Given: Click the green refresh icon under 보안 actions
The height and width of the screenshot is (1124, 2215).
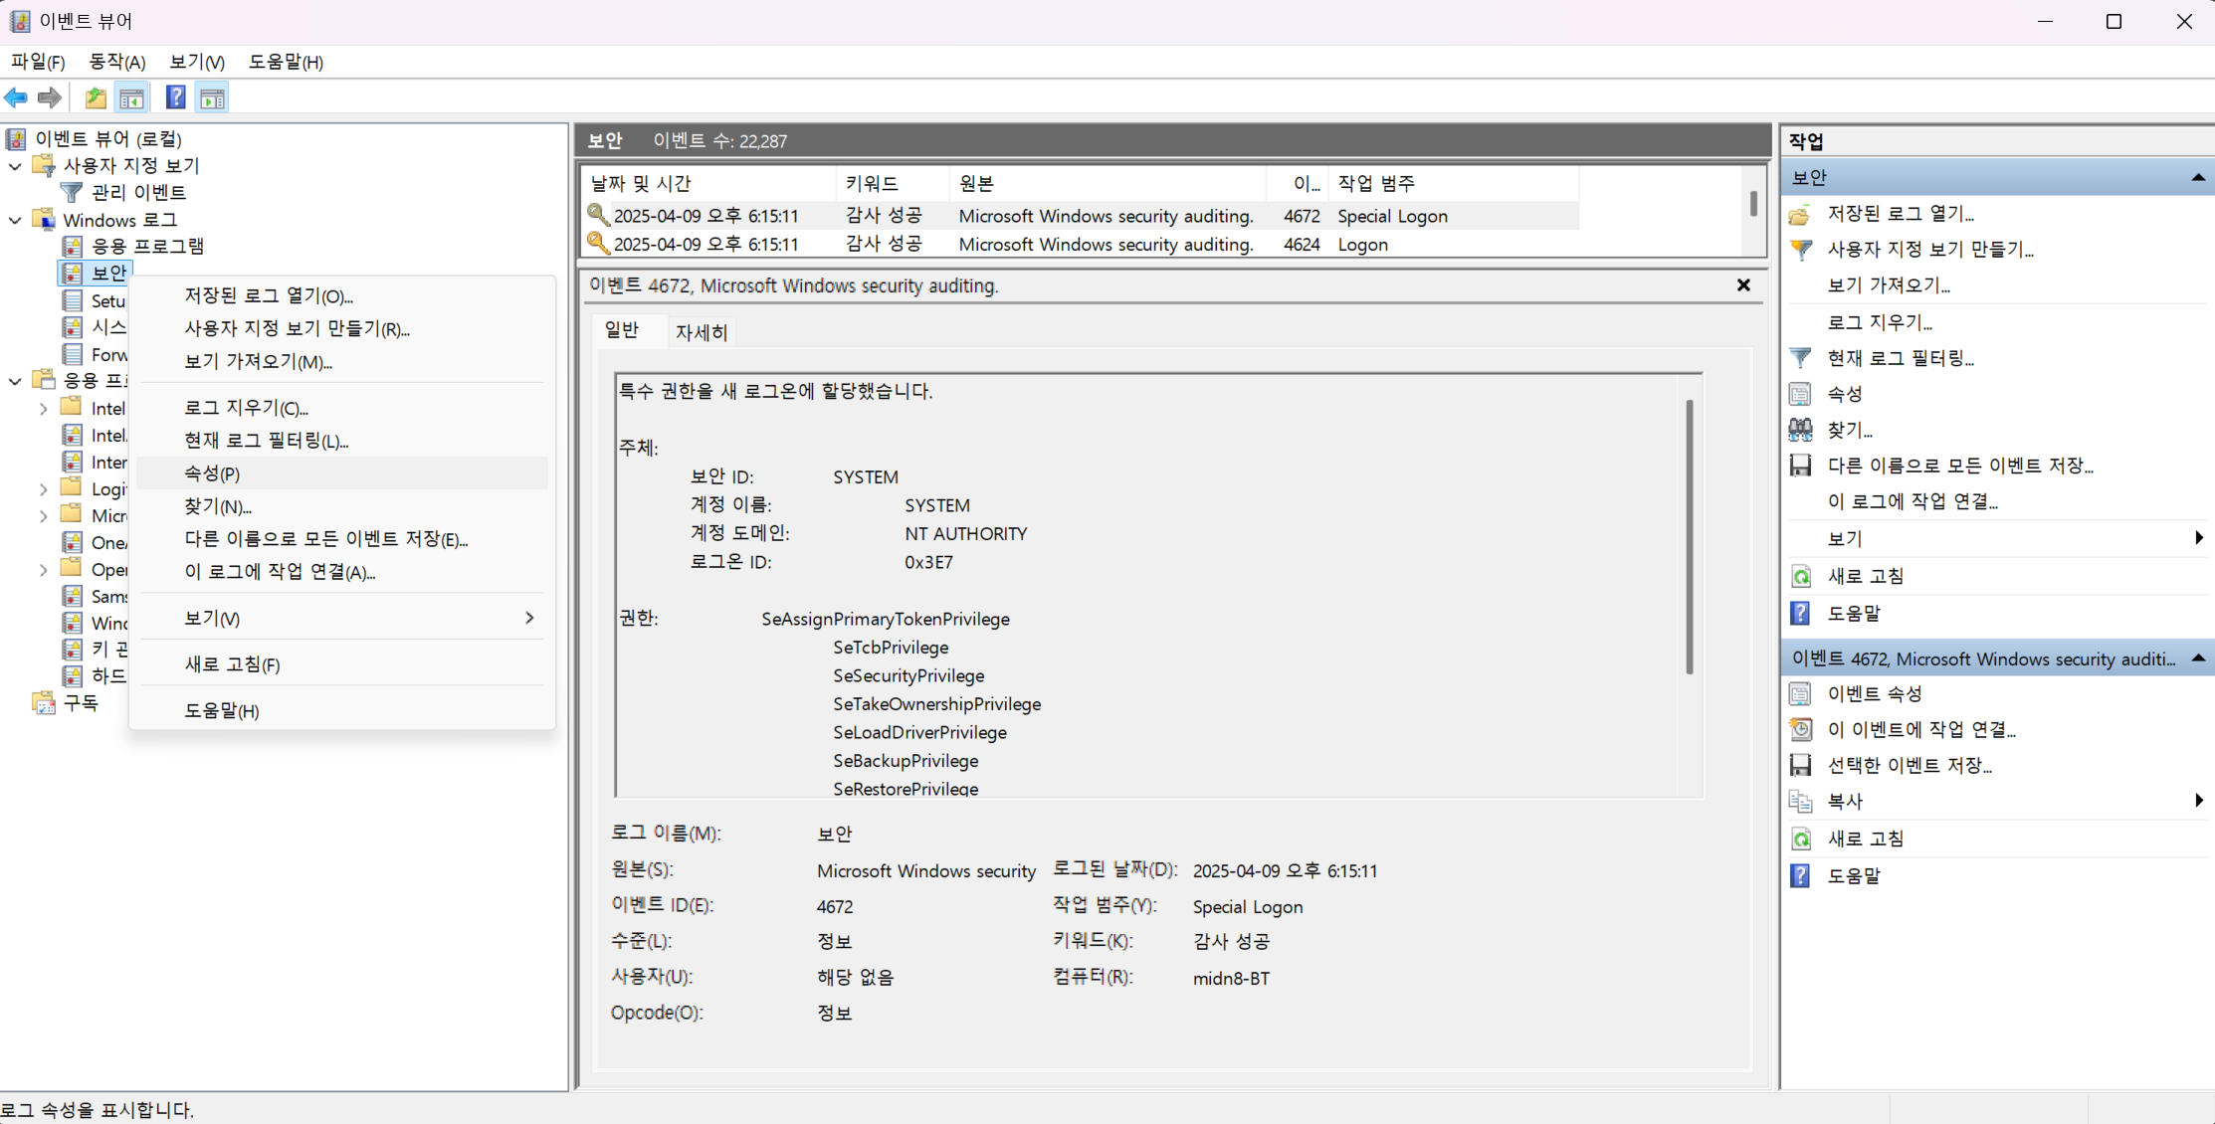Looking at the screenshot, I should click(1800, 576).
